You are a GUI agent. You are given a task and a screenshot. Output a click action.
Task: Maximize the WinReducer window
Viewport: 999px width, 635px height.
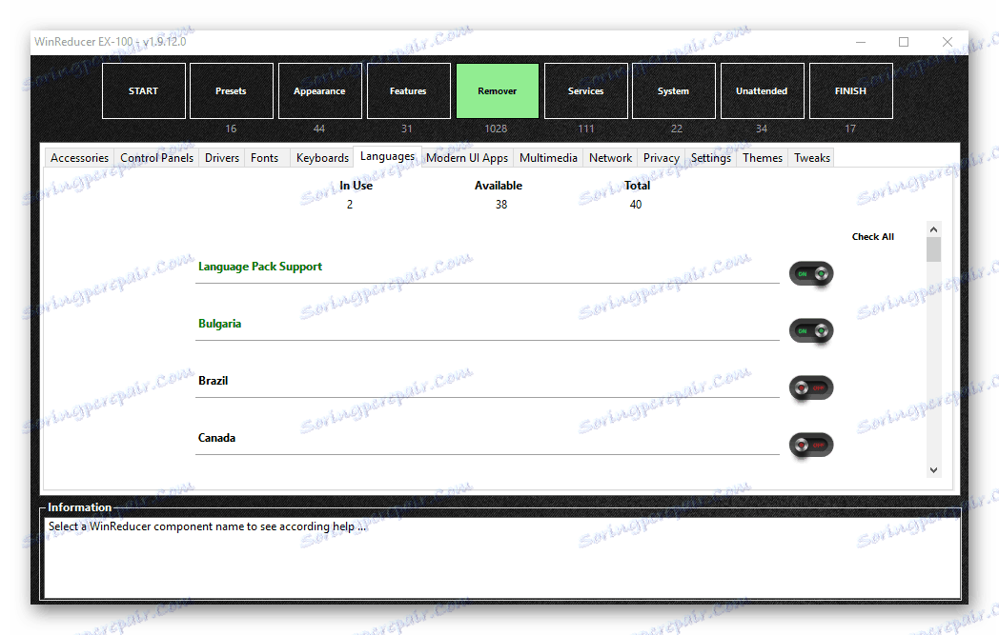[904, 42]
